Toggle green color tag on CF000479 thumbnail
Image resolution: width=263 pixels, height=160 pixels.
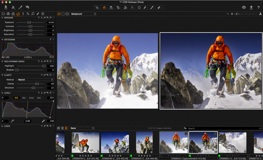tap(73, 156)
